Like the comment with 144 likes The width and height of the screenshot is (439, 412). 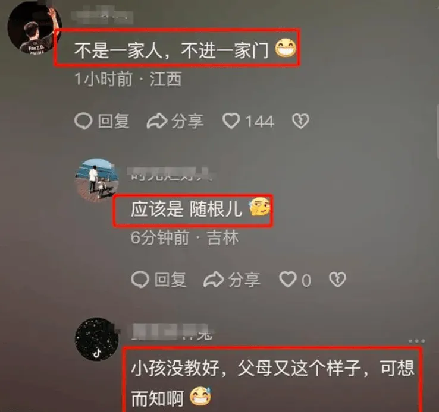(231, 121)
